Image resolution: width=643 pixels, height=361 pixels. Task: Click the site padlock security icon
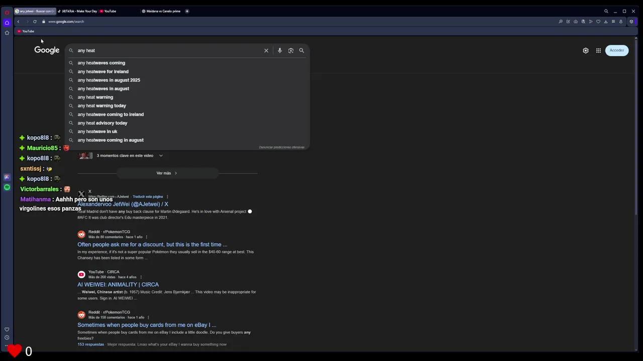coord(44,22)
